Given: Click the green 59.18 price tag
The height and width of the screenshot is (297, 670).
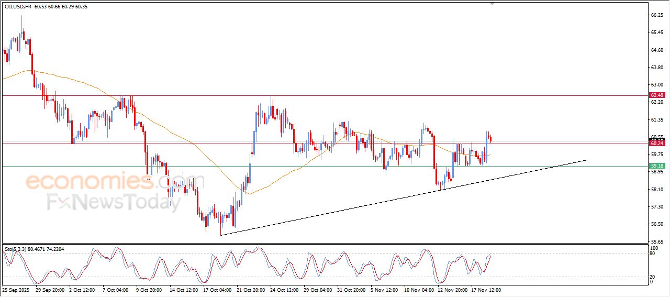Looking at the screenshot, I should 657,166.
